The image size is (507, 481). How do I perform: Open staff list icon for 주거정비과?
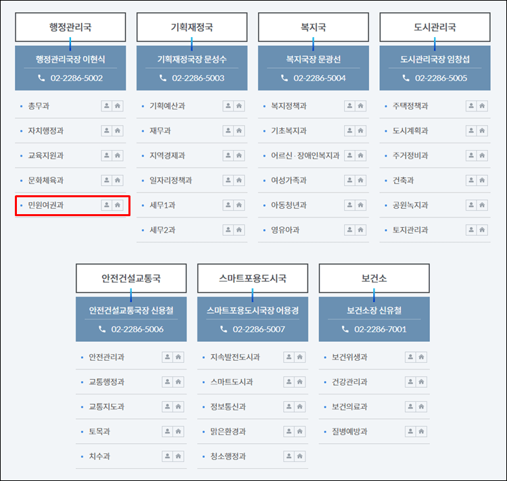pyautogui.click(x=471, y=155)
